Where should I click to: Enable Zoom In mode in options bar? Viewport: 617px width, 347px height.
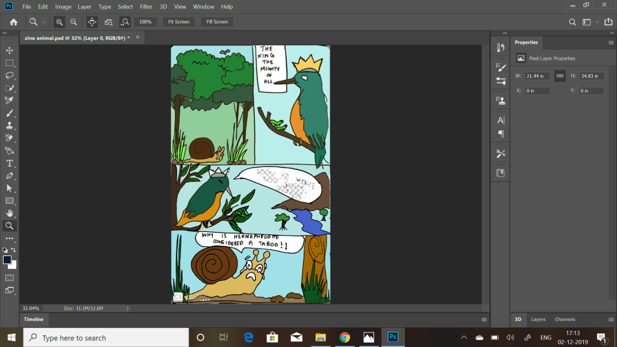click(x=59, y=22)
